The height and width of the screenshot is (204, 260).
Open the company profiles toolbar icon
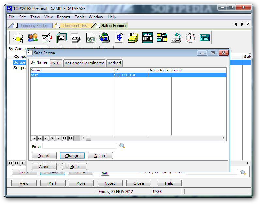coord(18,38)
